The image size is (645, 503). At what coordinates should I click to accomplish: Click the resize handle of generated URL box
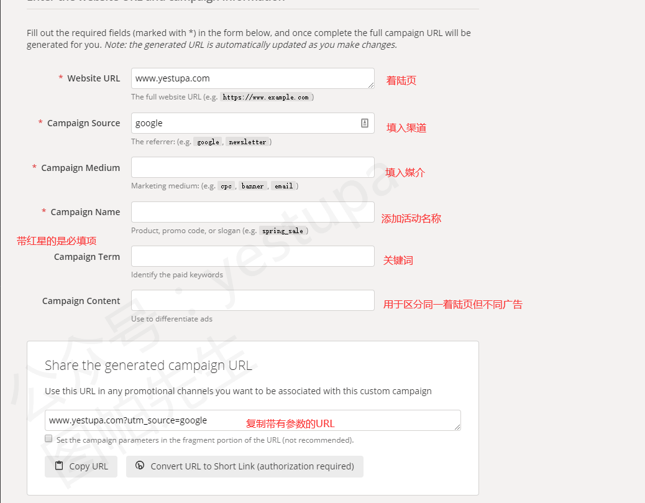(x=457, y=427)
